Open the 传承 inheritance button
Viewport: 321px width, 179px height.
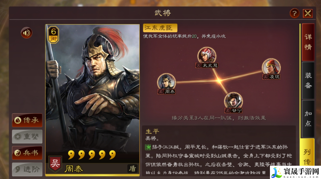pos(27,120)
